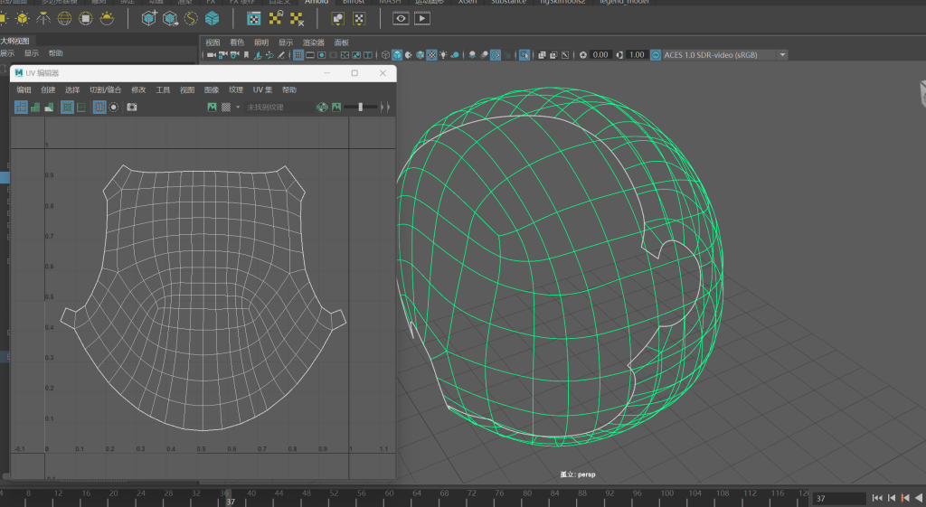The width and height of the screenshot is (926, 507).
Task: Click the update TX textures refresh icon
Action: (x=275, y=19)
